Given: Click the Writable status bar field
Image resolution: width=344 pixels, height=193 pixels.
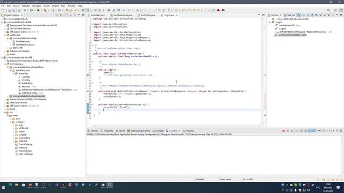Looking at the screenshot, I should pyautogui.click(x=199, y=180).
